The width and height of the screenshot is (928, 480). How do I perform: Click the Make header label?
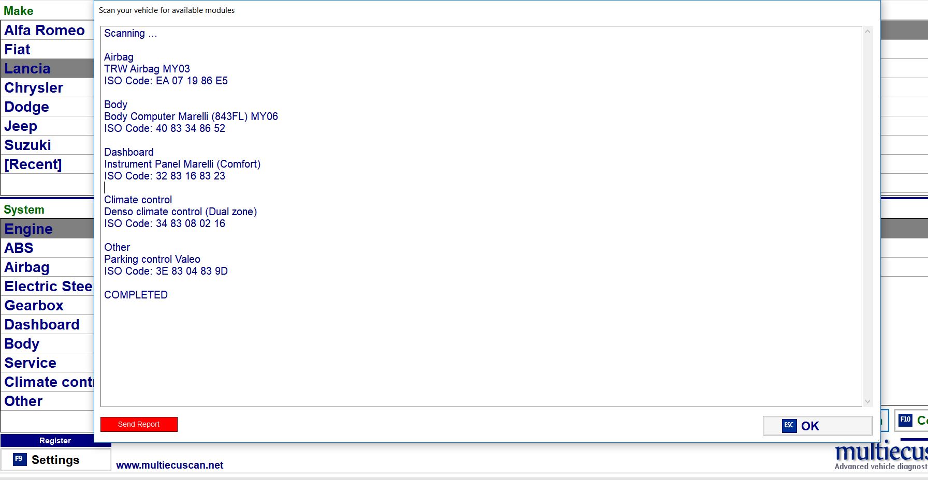[x=19, y=11]
